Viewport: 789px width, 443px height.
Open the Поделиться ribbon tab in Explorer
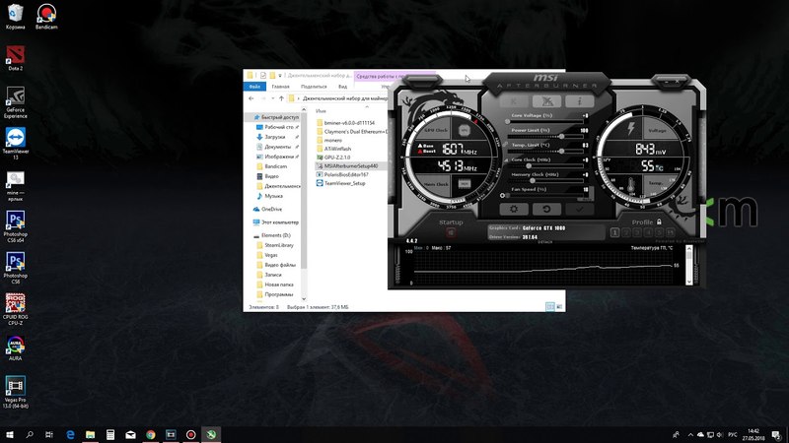(314, 87)
